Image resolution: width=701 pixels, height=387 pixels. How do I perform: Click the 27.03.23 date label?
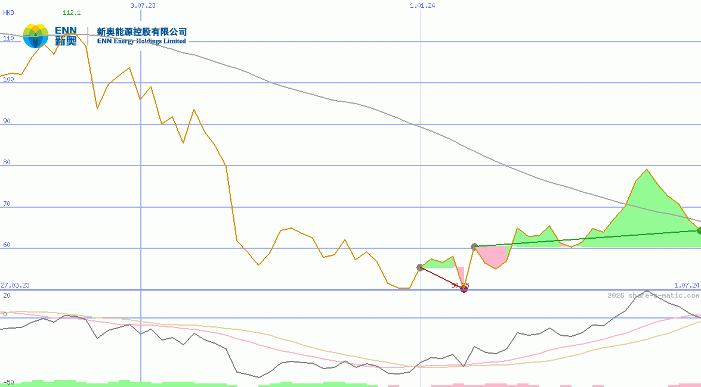tap(14, 286)
